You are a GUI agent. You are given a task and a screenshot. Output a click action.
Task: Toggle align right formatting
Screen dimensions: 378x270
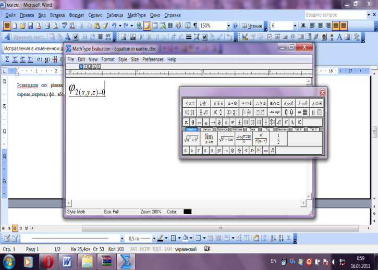(x=328, y=26)
